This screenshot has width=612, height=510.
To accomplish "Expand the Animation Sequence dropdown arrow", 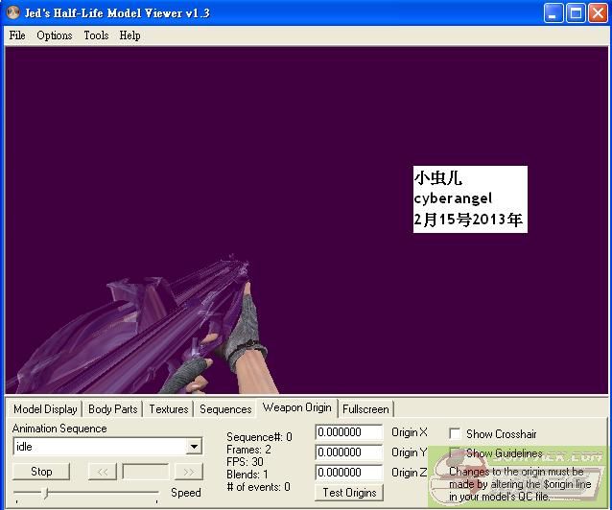I will click(194, 447).
